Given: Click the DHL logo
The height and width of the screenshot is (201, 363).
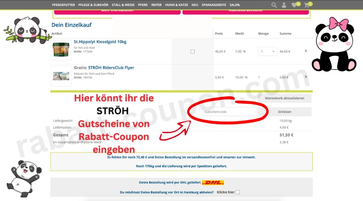Looking at the screenshot, I should pyautogui.click(x=213, y=183).
